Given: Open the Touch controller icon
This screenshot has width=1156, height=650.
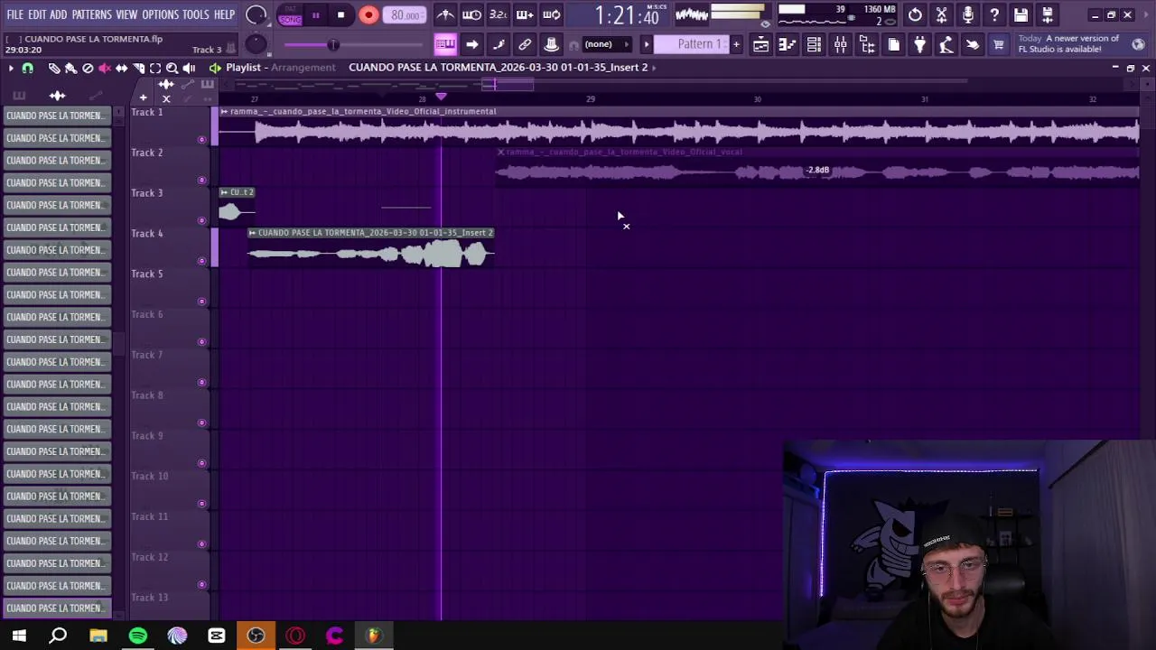Looking at the screenshot, I should pos(973,44).
